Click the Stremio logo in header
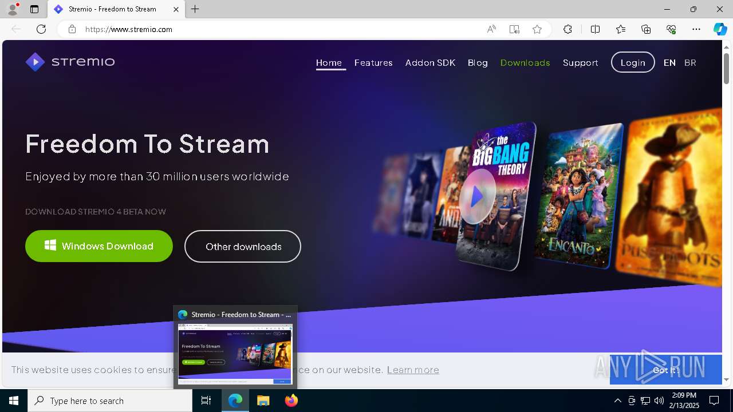 [x=70, y=62]
